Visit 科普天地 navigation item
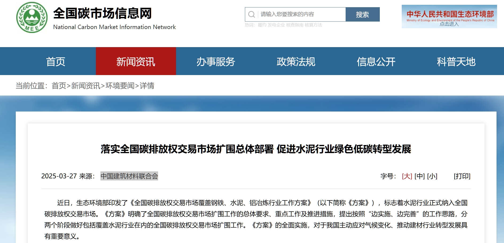 point(456,61)
